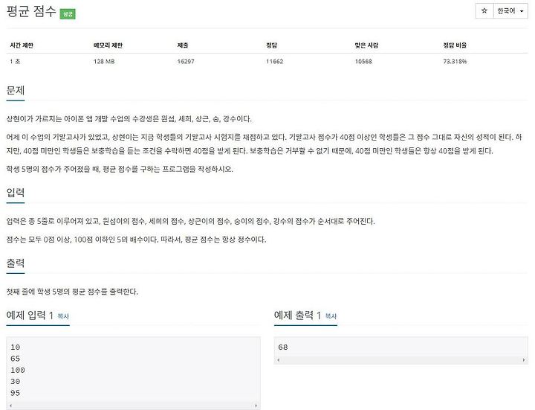Click left scroll arrow under sample input
Screen dimensions: 535x410
coord(10,406)
